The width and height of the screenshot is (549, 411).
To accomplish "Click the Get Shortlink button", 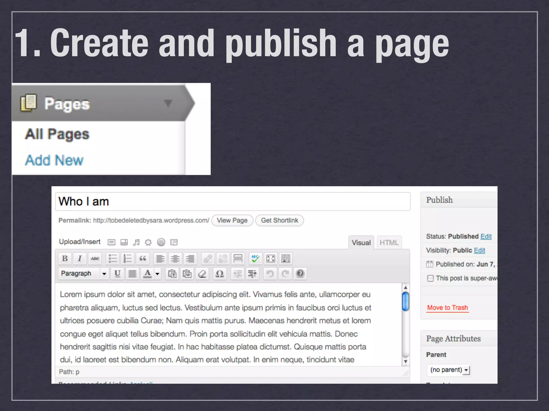I will click(280, 220).
